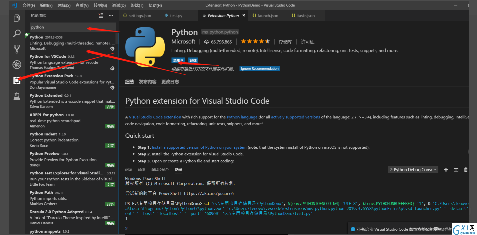Screen dimensions: 477x235
Task: Open the 选择(S) menu
Action: (x=64, y=5)
